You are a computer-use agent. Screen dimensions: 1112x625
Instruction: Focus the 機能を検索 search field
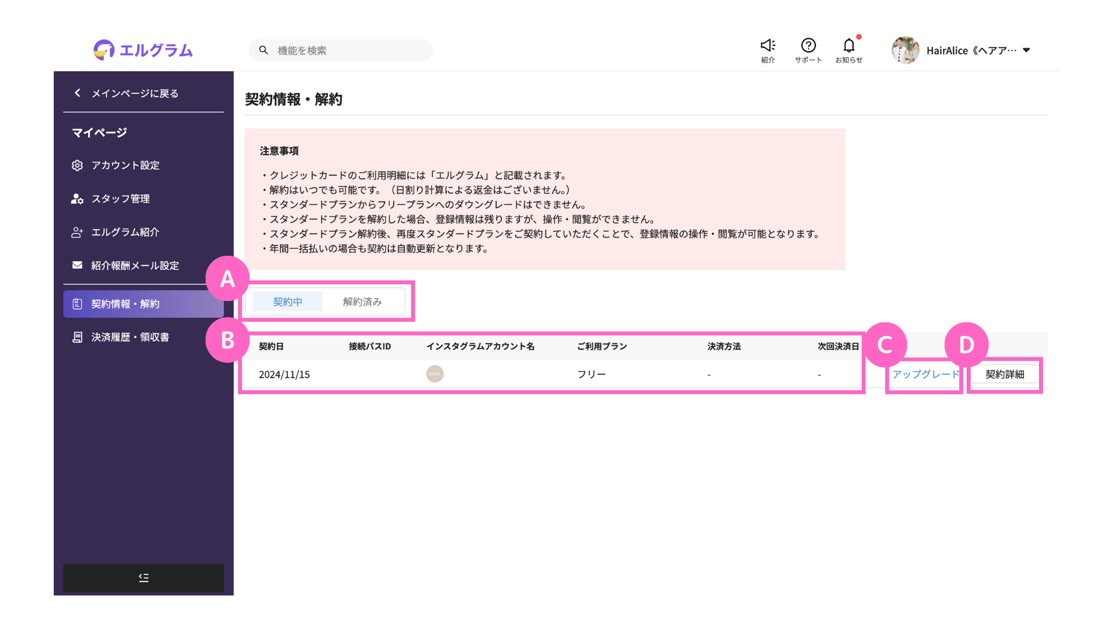(x=341, y=50)
